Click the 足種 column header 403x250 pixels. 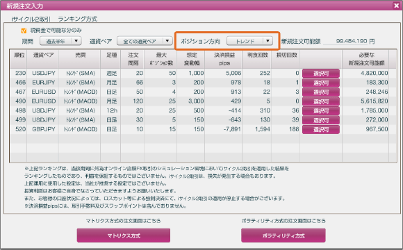click(110, 59)
